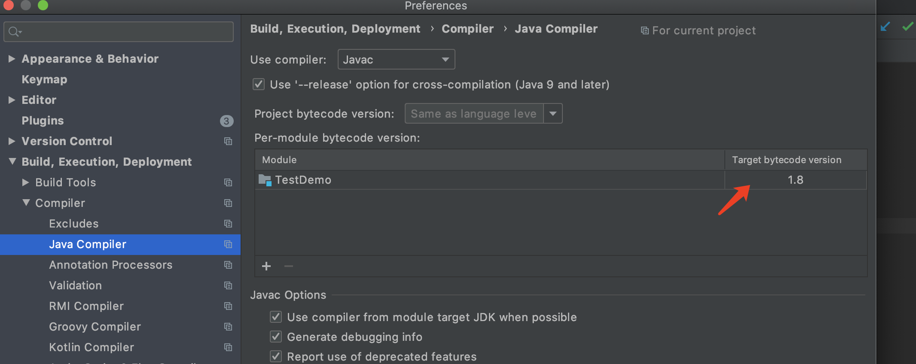Click the blue arrow icon at top right
This screenshot has width=916, height=364.
(x=885, y=27)
